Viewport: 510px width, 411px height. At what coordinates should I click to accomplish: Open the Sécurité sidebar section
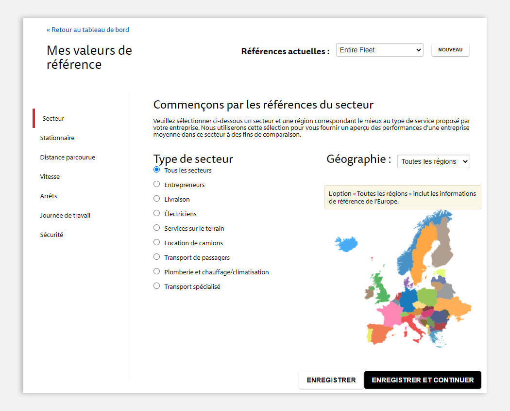51,235
